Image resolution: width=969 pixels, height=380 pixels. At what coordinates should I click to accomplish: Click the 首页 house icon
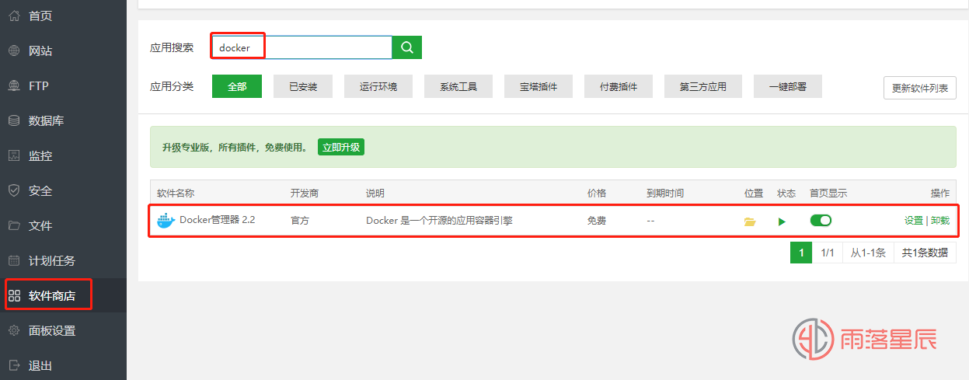14,16
